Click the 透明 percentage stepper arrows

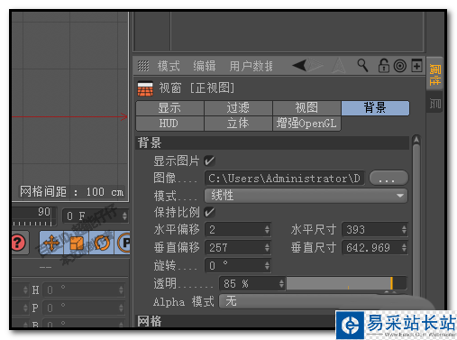(x=281, y=283)
